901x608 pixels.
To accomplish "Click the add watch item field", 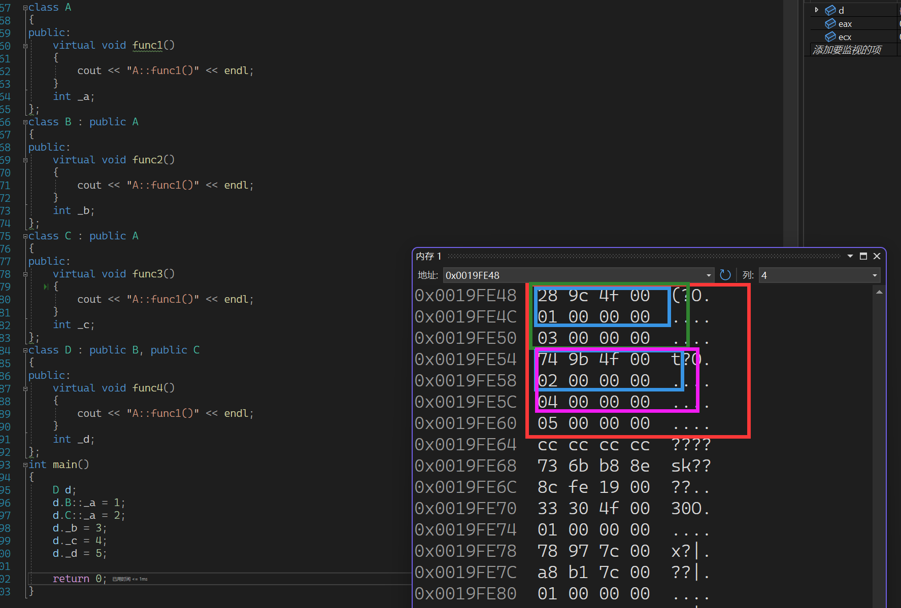I will pos(847,50).
